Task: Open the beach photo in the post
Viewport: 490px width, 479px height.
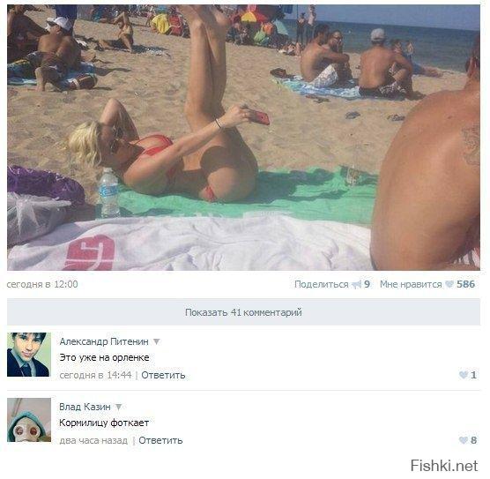Action: (x=243, y=138)
